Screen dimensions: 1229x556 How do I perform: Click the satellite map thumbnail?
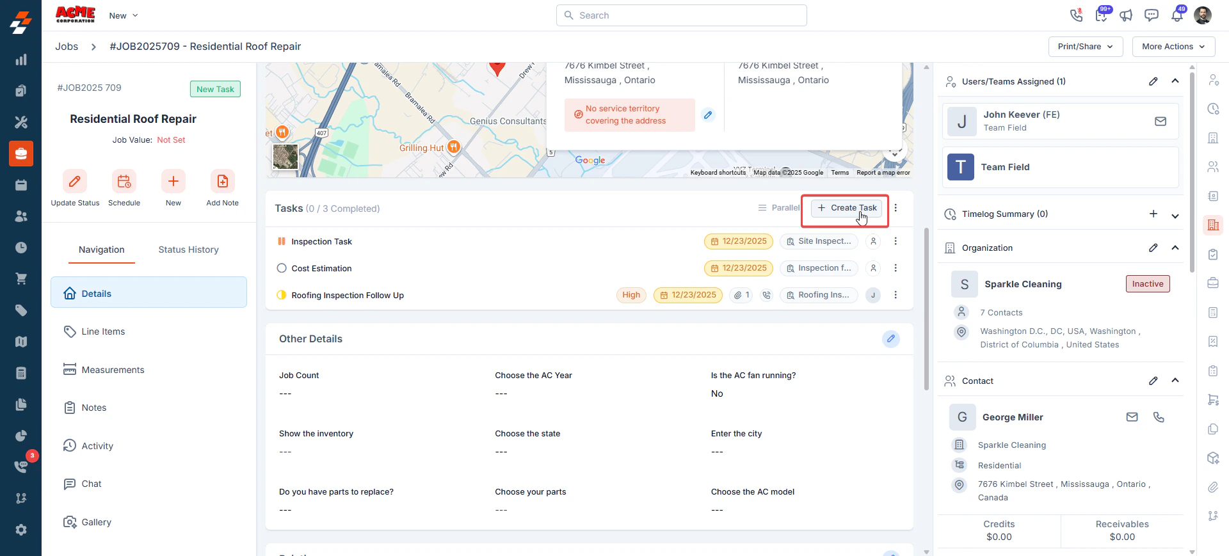tap(285, 157)
